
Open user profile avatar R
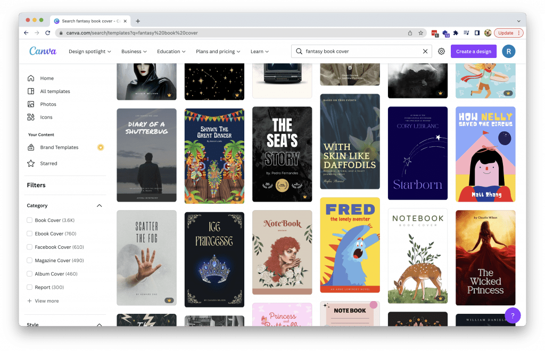[508, 52]
